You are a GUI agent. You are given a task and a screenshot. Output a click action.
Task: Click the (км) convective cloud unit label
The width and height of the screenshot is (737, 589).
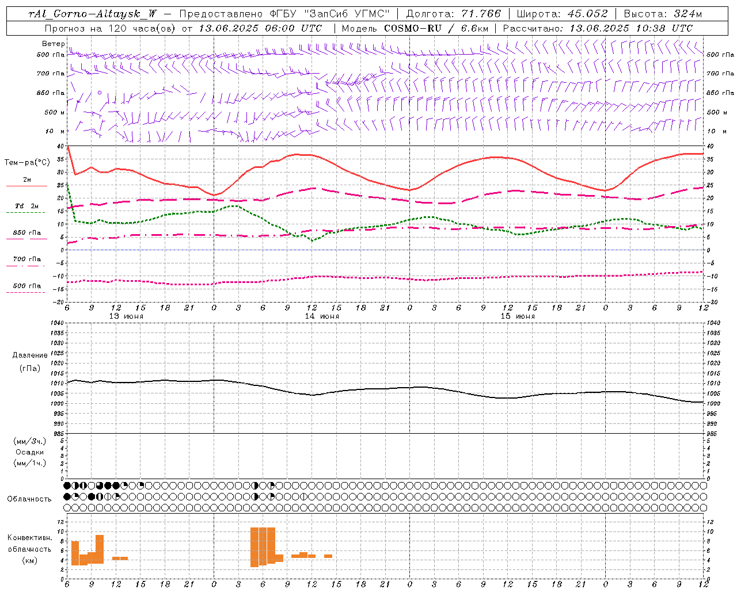(x=30, y=560)
